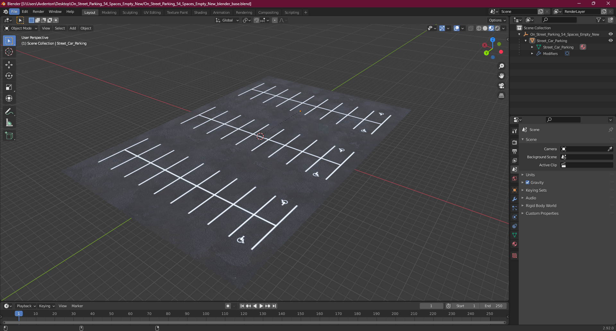Viewport: 616px width, 331px height.
Task: Switch to the Modeling workspace tab
Action: pyautogui.click(x=109, y=13)
